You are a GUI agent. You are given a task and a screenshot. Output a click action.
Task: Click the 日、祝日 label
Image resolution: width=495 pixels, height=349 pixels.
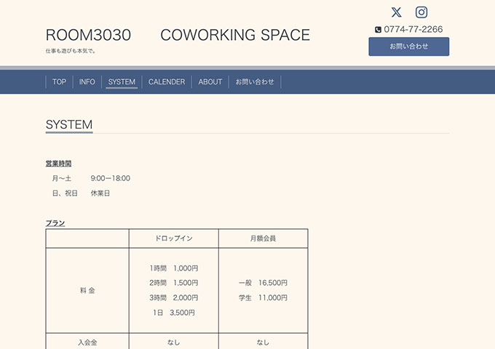pos(65,193)
